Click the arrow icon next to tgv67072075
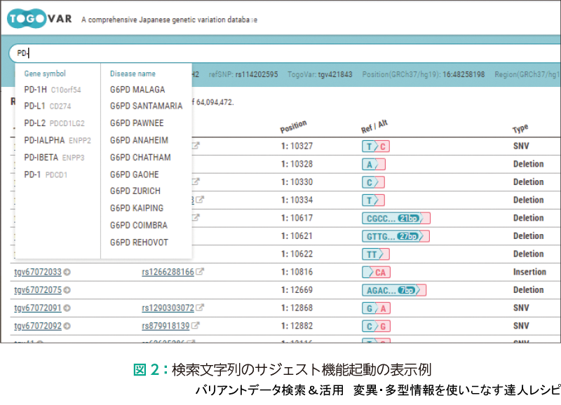 pos(68,290)
